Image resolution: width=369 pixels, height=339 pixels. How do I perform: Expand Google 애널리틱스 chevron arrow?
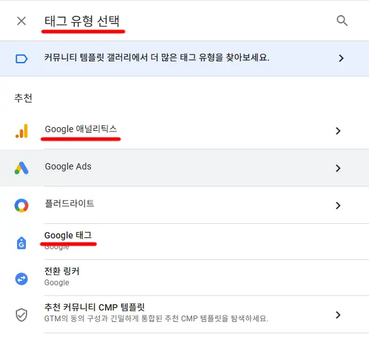coord(338,131)
